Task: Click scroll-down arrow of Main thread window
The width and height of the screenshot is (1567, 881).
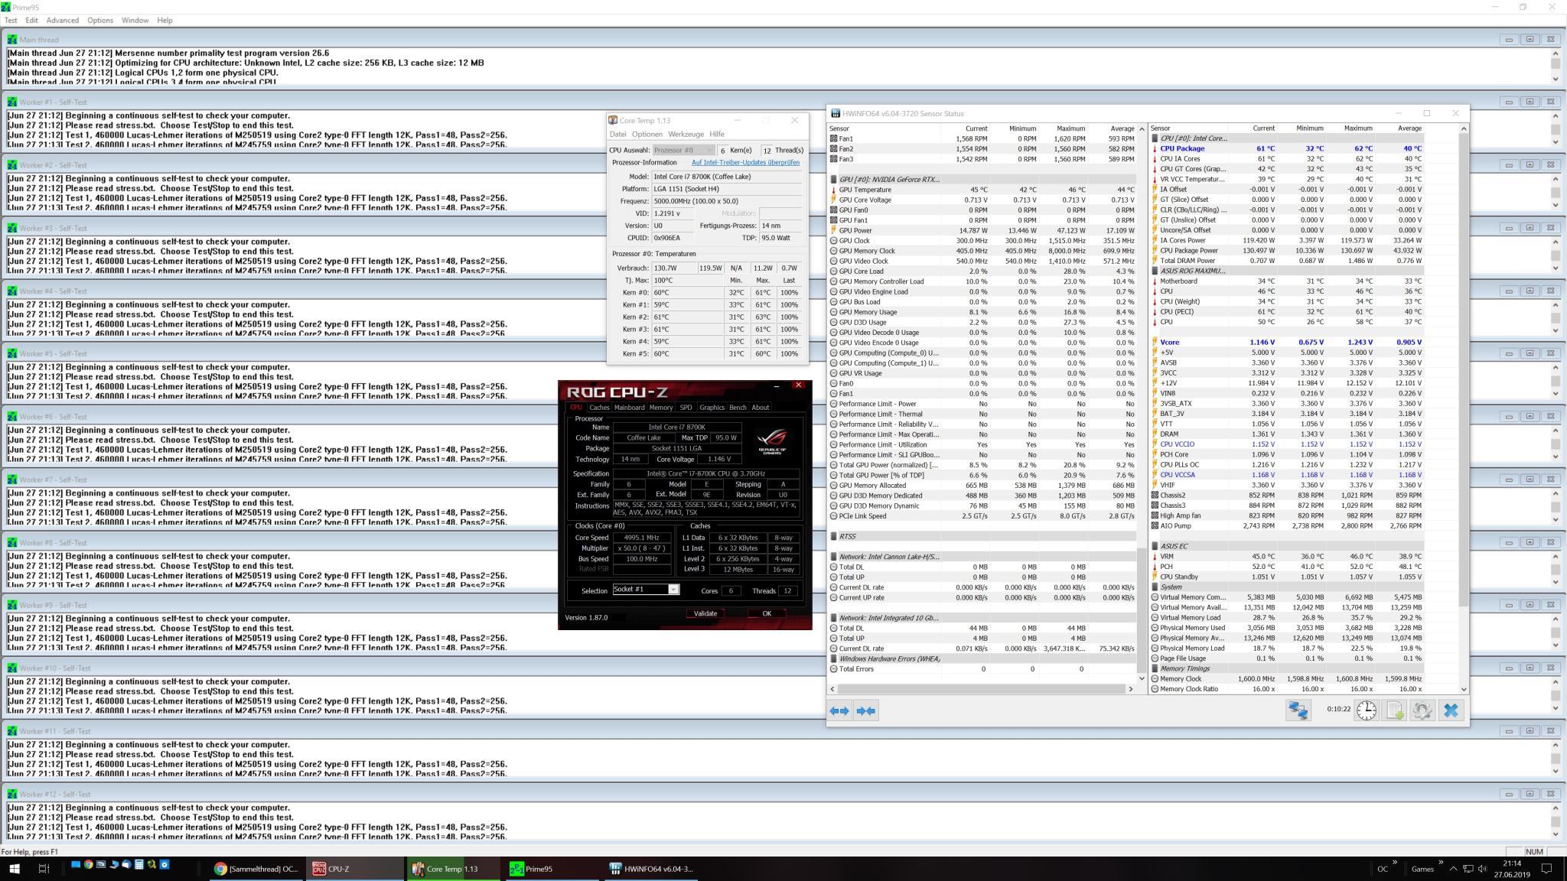Action: pos(1555,78)
